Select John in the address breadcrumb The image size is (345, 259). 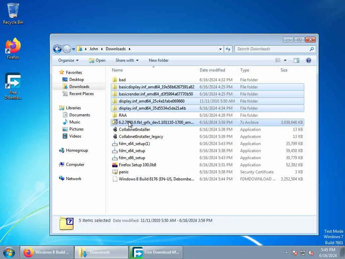coord(94,49)
